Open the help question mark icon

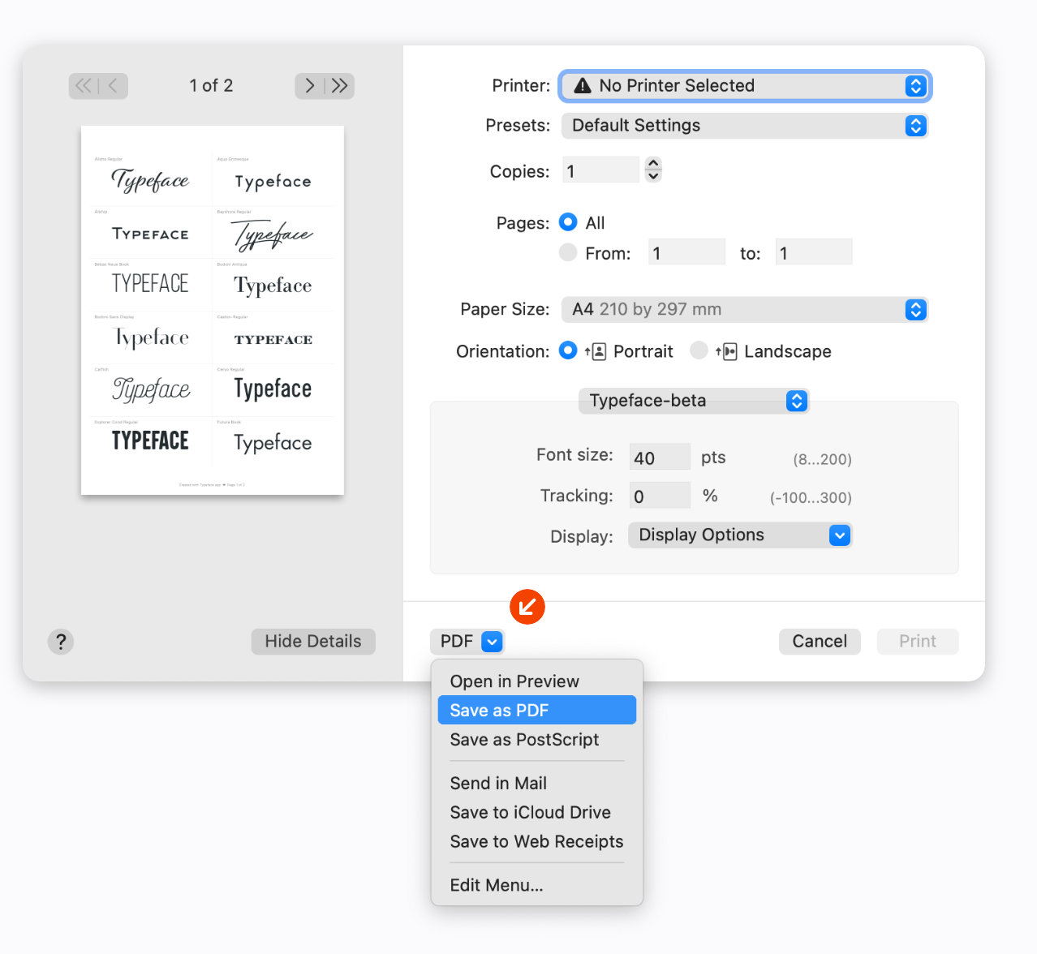pyautogui.click(x=61, y=642)
